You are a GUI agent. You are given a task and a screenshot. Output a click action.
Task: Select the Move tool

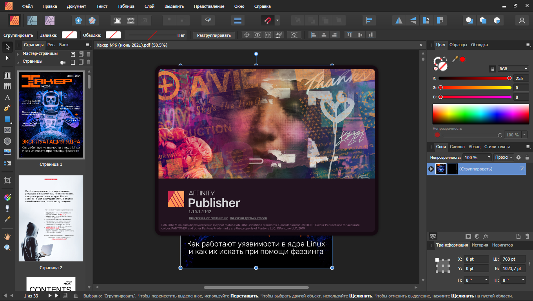click(x=7, y=47)
